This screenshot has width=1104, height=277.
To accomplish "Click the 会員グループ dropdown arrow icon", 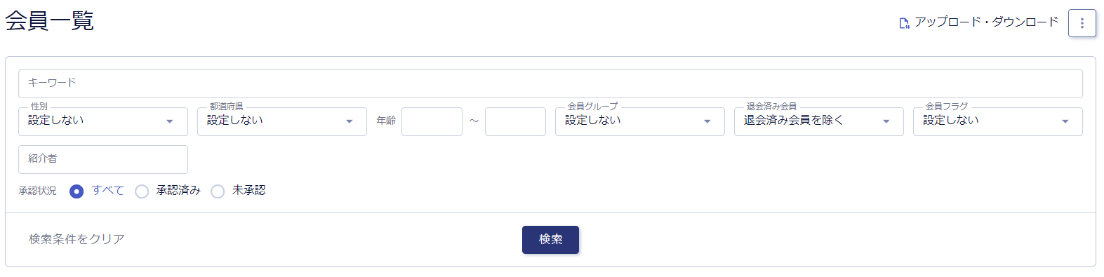I will click(707, 121).
